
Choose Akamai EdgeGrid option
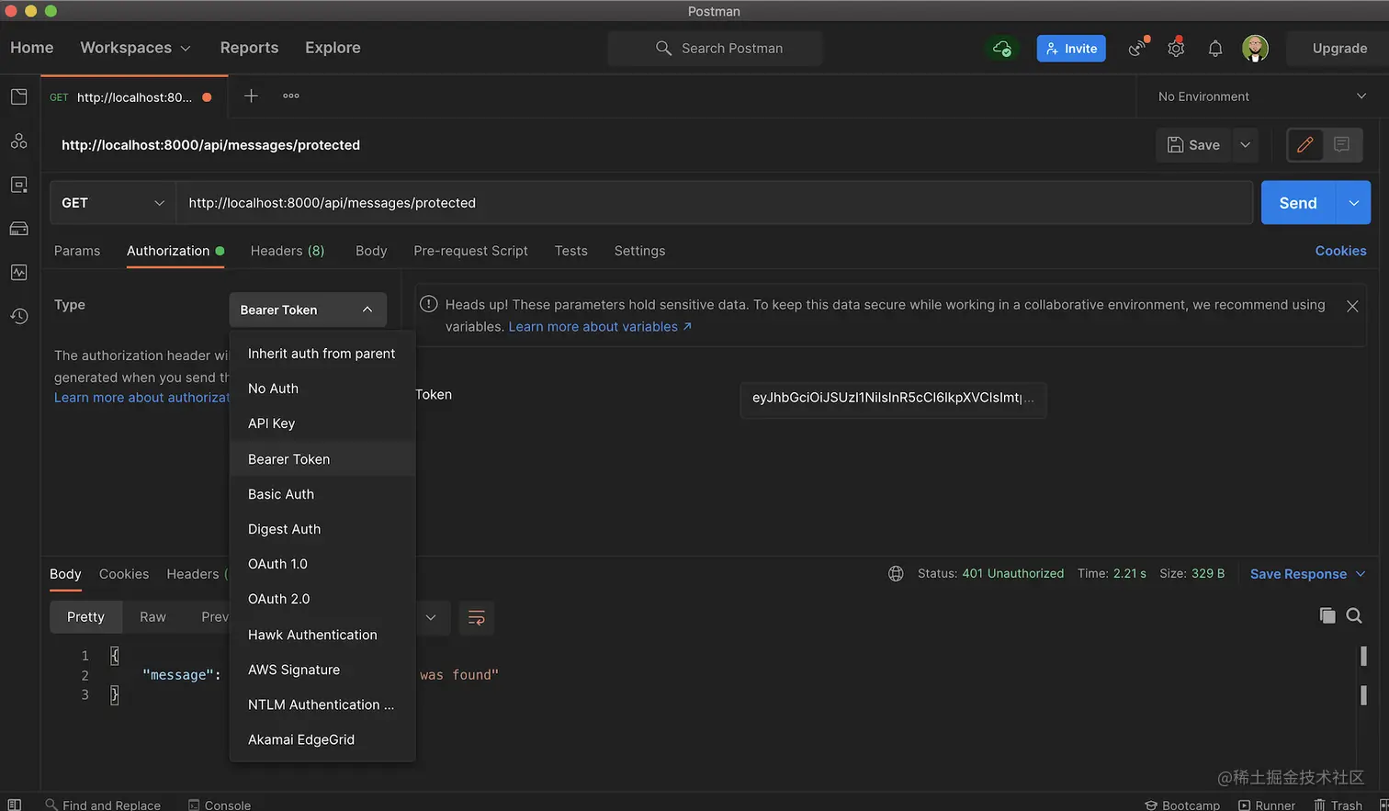[322, 739]
